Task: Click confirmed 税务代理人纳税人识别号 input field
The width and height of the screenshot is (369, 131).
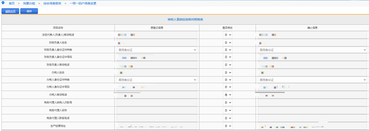Action: click(x=312, y=103)
